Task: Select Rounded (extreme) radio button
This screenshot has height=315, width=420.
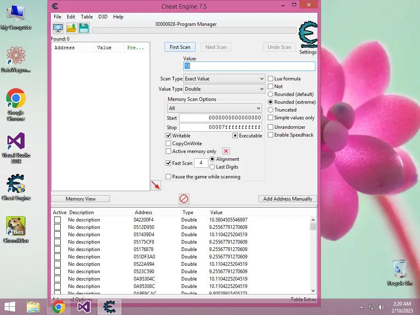Action: pos(271,102)
